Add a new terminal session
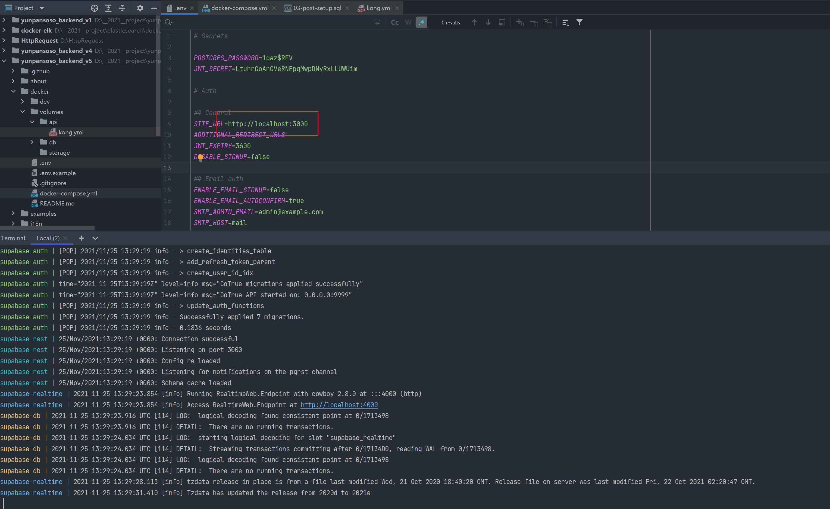The height and width of the screenshot is (509, 830). (x=81, y=238)
